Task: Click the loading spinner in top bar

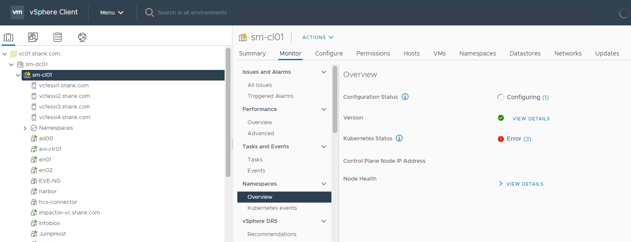Action: pos(624,13)
